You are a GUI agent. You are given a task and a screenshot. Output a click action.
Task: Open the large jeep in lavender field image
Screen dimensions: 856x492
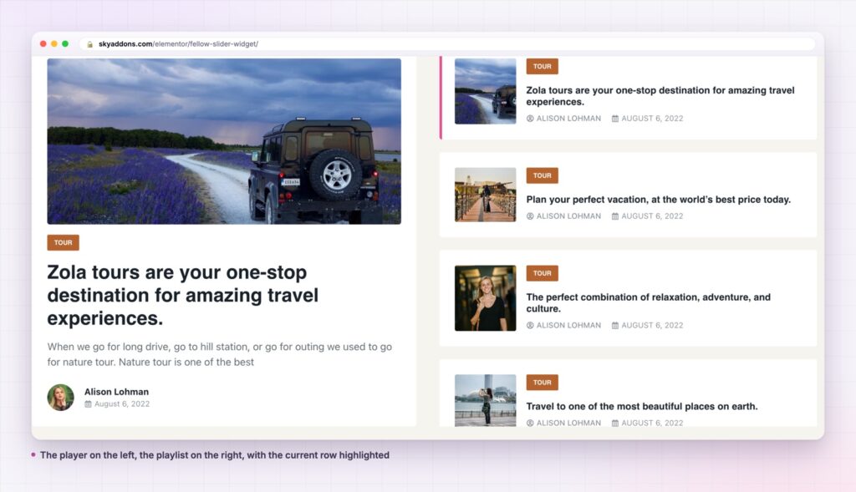[x=224, y=141]
